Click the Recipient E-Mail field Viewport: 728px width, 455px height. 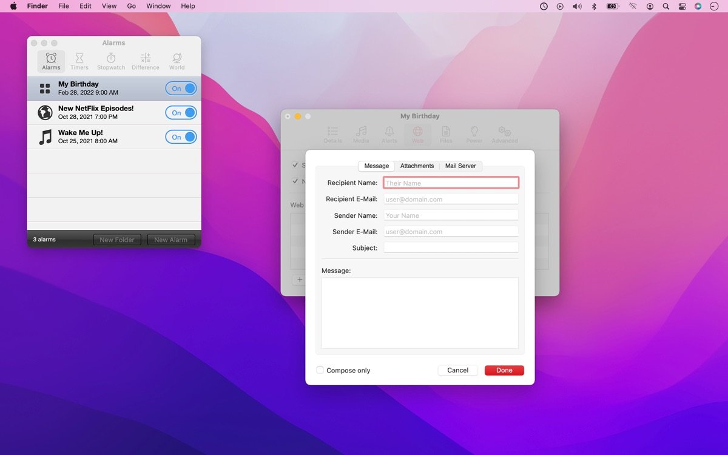[451, 199]
